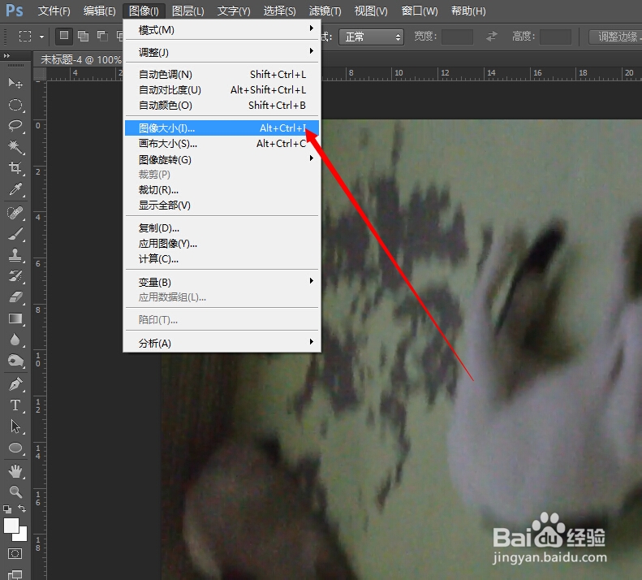Image resolution: width=642 pixels, height=580 pixels.
Task: Expand the 模式(M) submenu
Action: point(222,29)
